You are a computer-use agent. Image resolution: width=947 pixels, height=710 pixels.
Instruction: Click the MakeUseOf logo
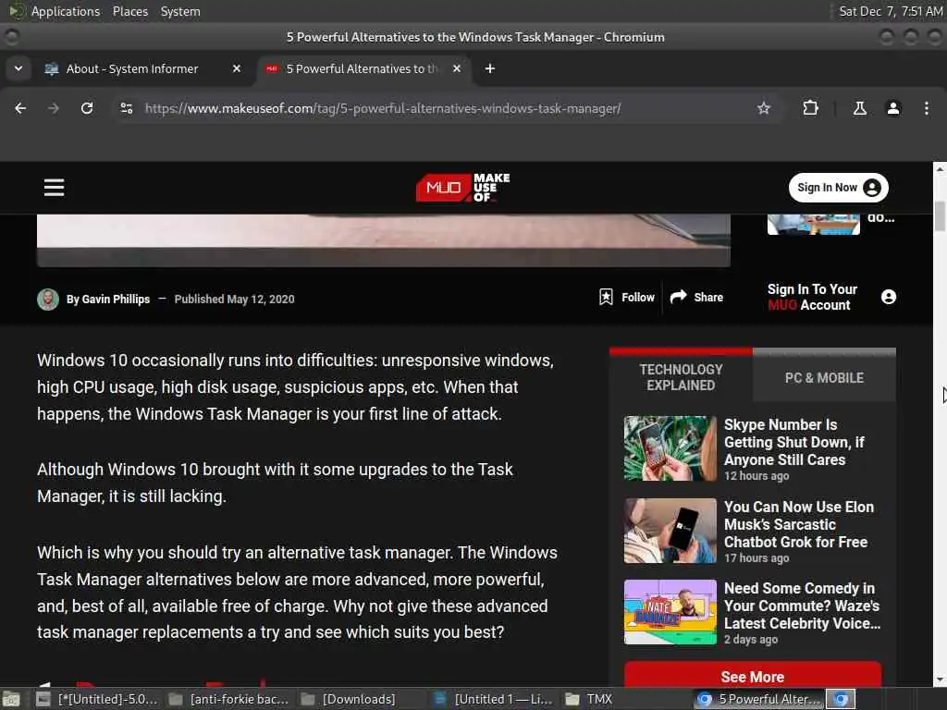(462, 188)
